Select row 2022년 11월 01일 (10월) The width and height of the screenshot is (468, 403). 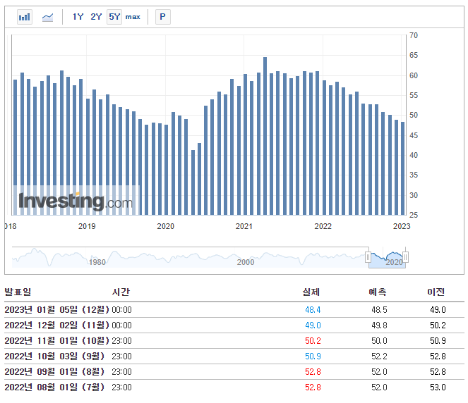coord(234,341)
